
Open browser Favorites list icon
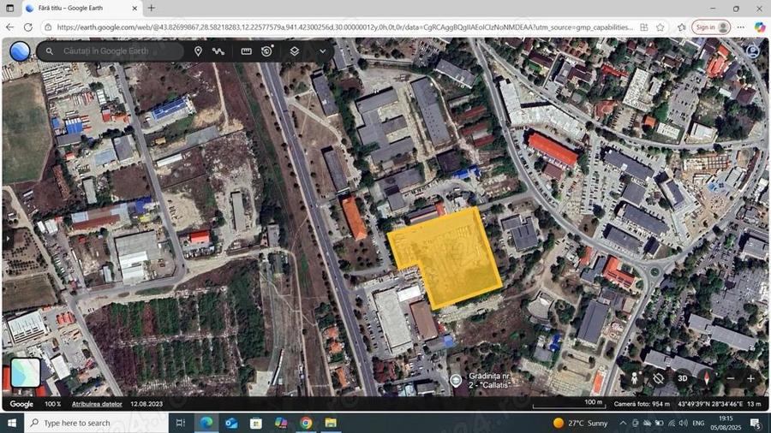pos(682,27)
